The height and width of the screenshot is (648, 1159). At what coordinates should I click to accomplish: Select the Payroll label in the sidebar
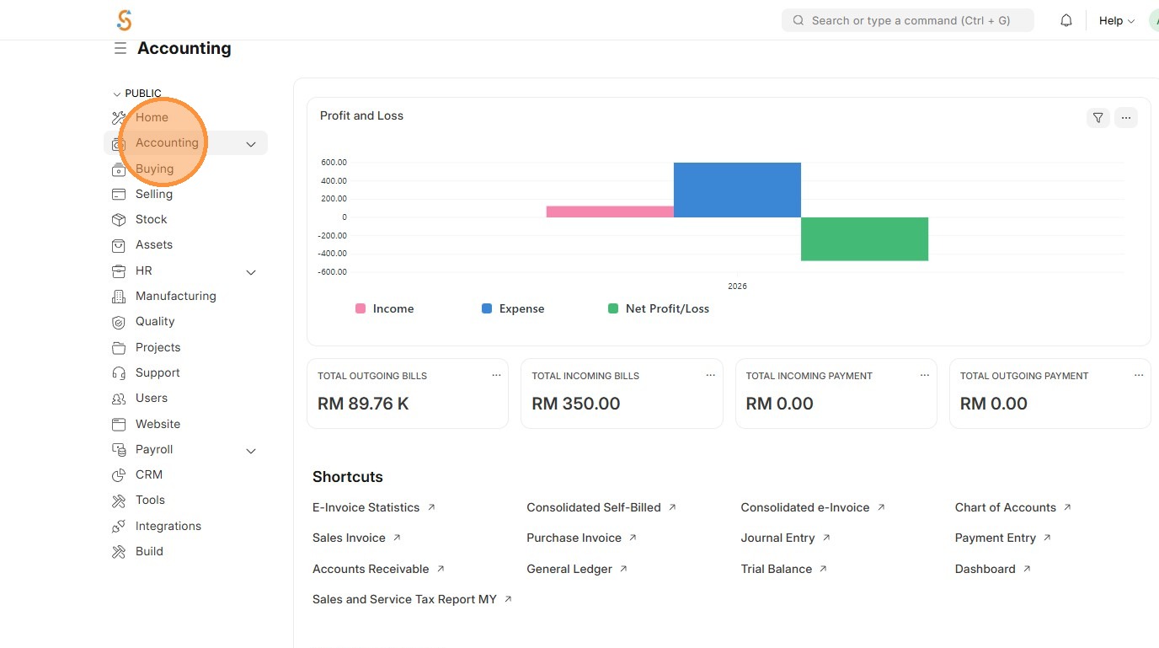coord(154,449)
